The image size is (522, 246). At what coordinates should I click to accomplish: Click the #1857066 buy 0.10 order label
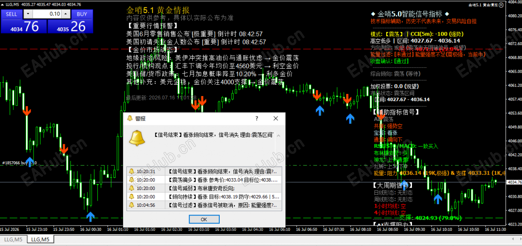click(x=19, y=163)
